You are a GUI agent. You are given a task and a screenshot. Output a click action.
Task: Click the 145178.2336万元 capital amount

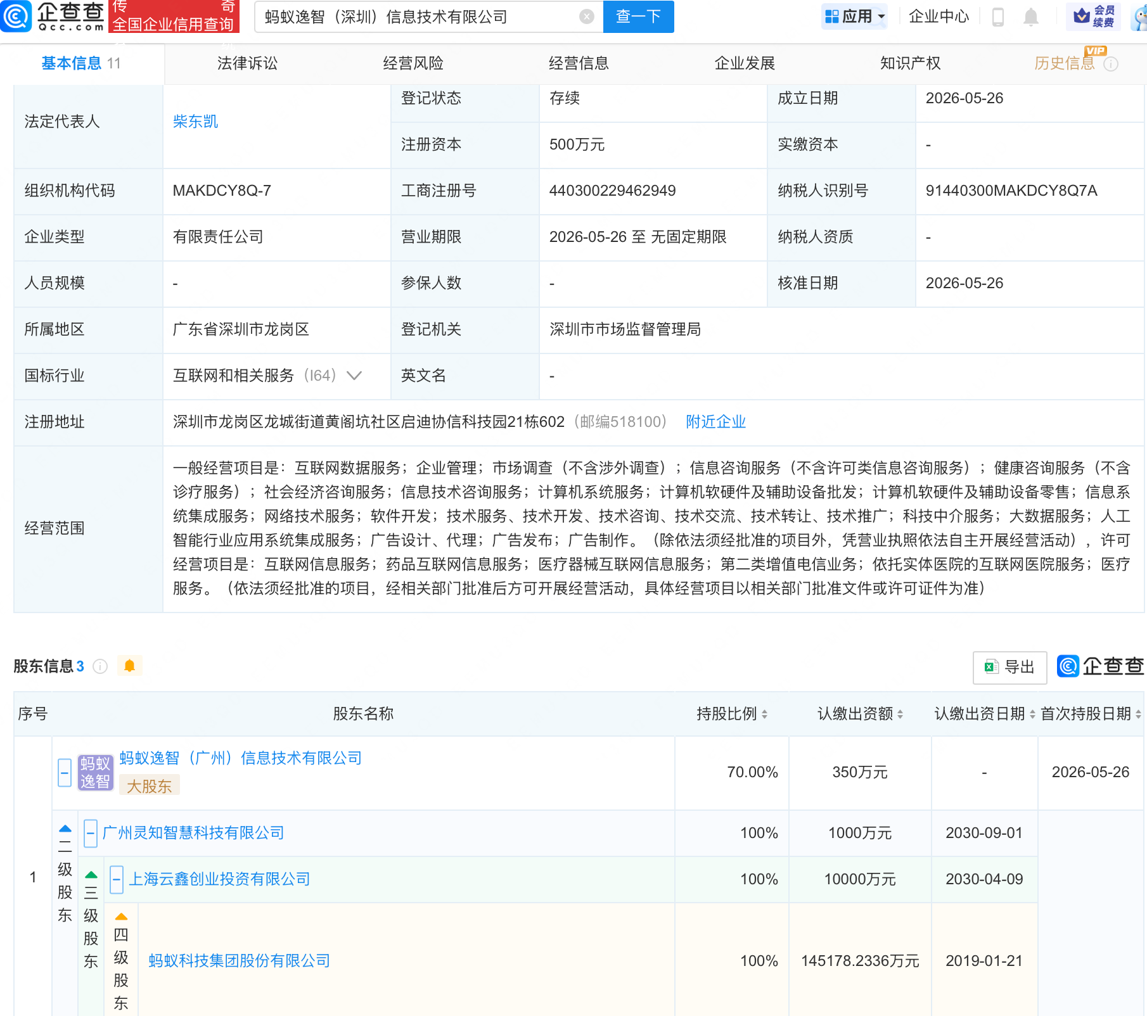pyautogui.click(x=860, y=961)
